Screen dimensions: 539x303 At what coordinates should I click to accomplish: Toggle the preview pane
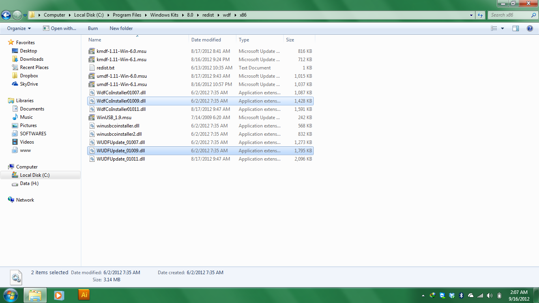coord(516,28)
